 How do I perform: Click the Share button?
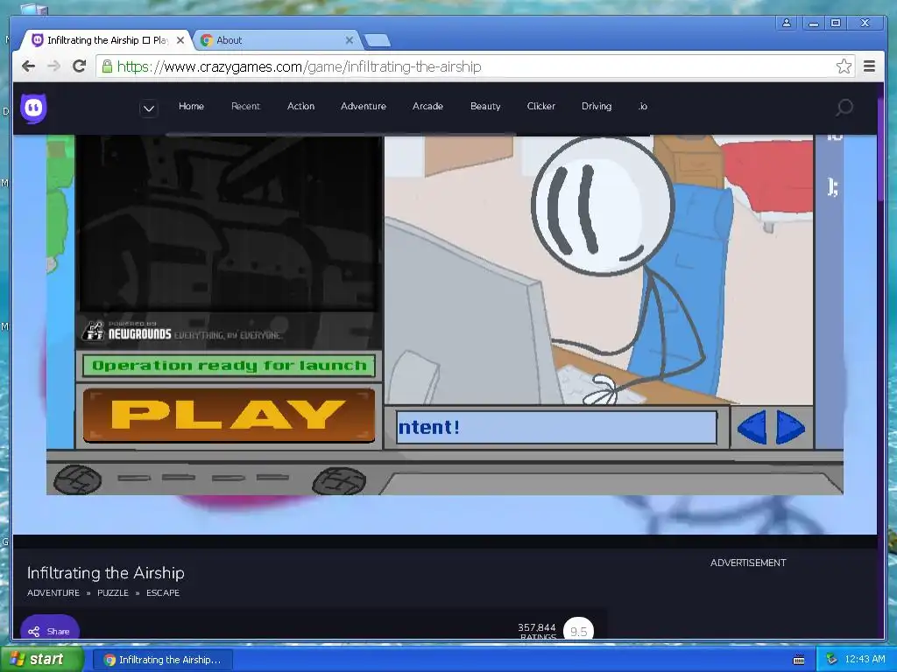pyautogui.click(x=50, y=631)
